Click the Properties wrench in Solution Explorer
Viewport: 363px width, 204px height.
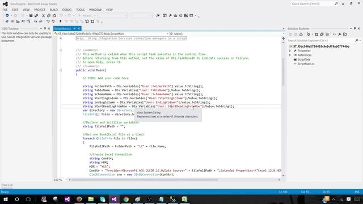(339, 34)
